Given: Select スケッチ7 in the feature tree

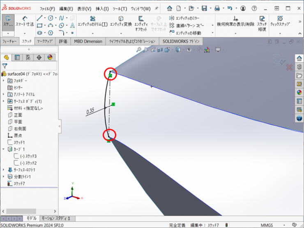Looking at the screenshot, I should [19, 184].
